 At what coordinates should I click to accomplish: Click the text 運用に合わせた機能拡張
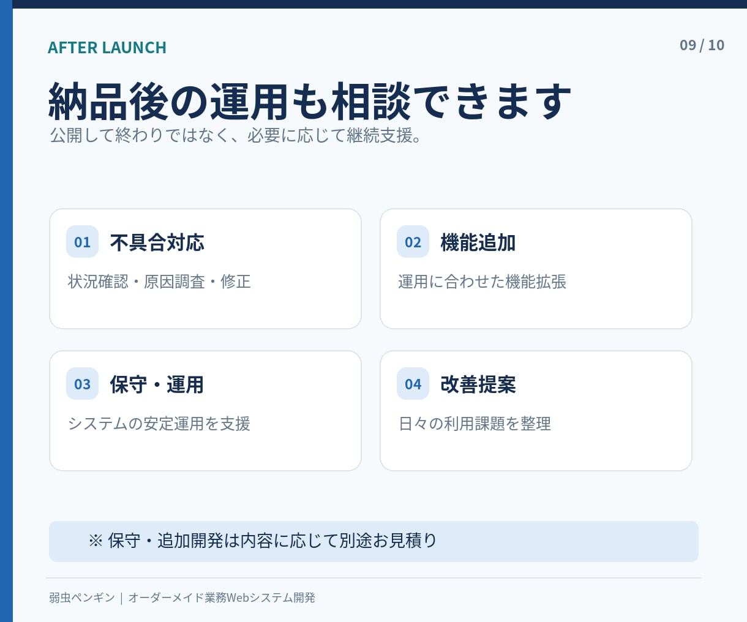point(482,282)
